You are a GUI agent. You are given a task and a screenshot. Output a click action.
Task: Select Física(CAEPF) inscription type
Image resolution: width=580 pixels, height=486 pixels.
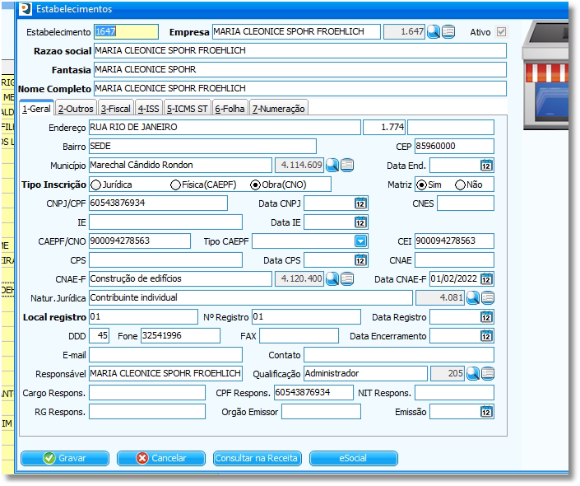pyautogui.click(x=175, y=185)
